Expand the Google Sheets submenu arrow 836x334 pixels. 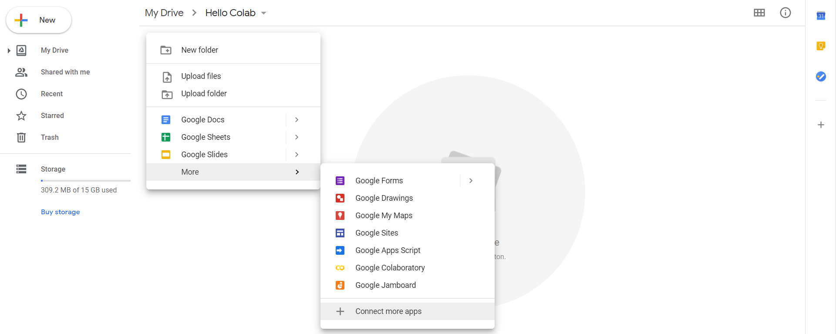tap(297, 137)
